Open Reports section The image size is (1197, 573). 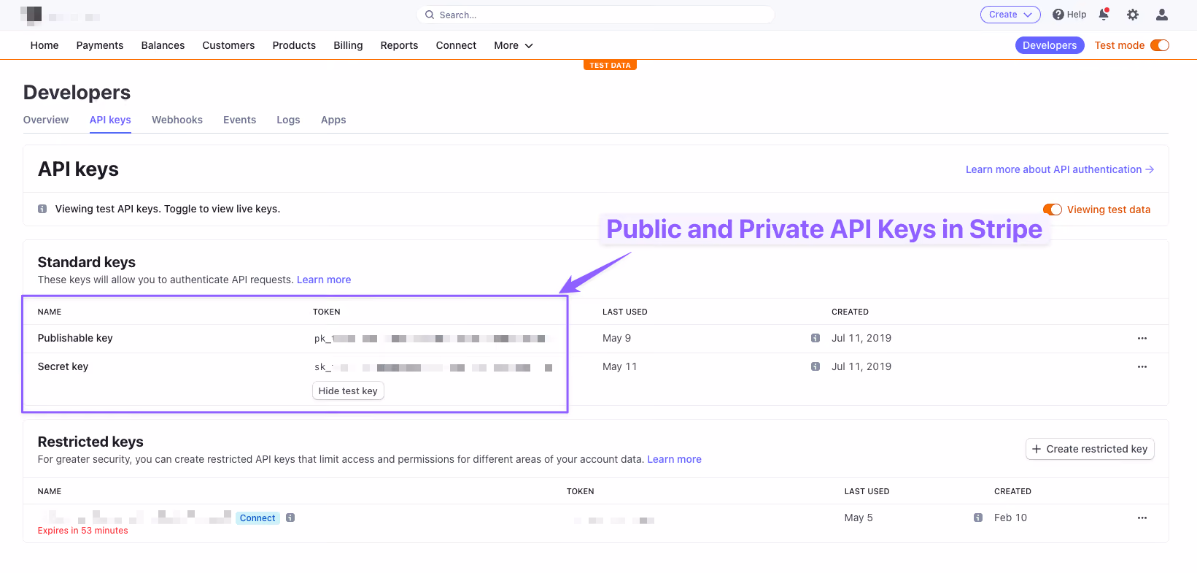pos(399,45)
